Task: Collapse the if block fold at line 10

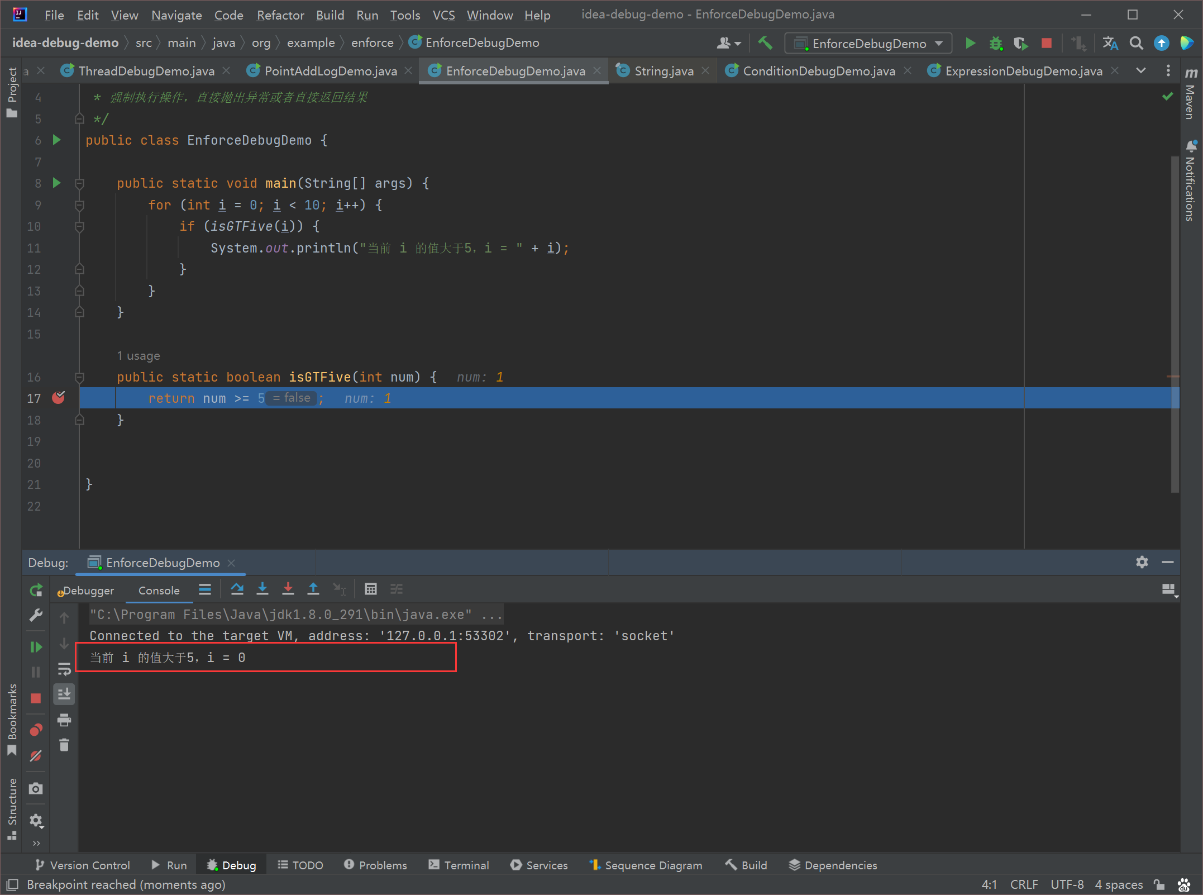Action: coord(79,226)
